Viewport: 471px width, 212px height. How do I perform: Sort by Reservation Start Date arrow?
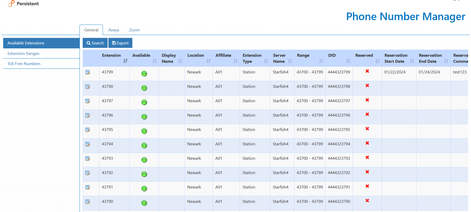412,61
